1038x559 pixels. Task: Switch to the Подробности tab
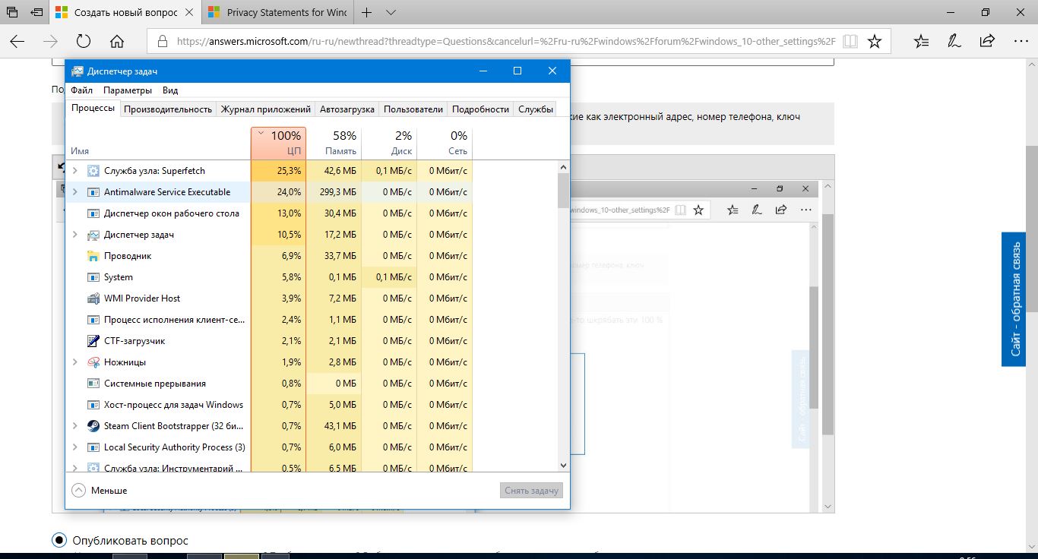[x=480, y=109]
